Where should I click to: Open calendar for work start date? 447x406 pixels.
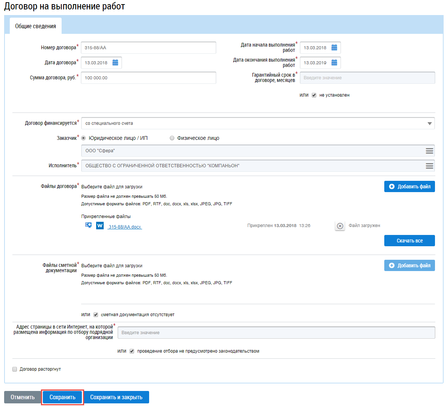334,48
